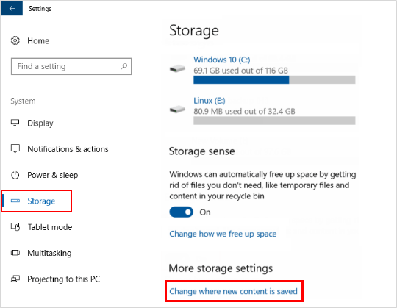Viewport: 397px width, 308px height.
Task: Click the search magnifier icon
Action: (124, 66)
